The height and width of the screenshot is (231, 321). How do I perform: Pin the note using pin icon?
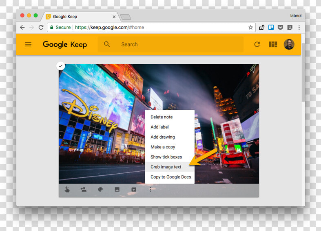(x=253, y=69)
